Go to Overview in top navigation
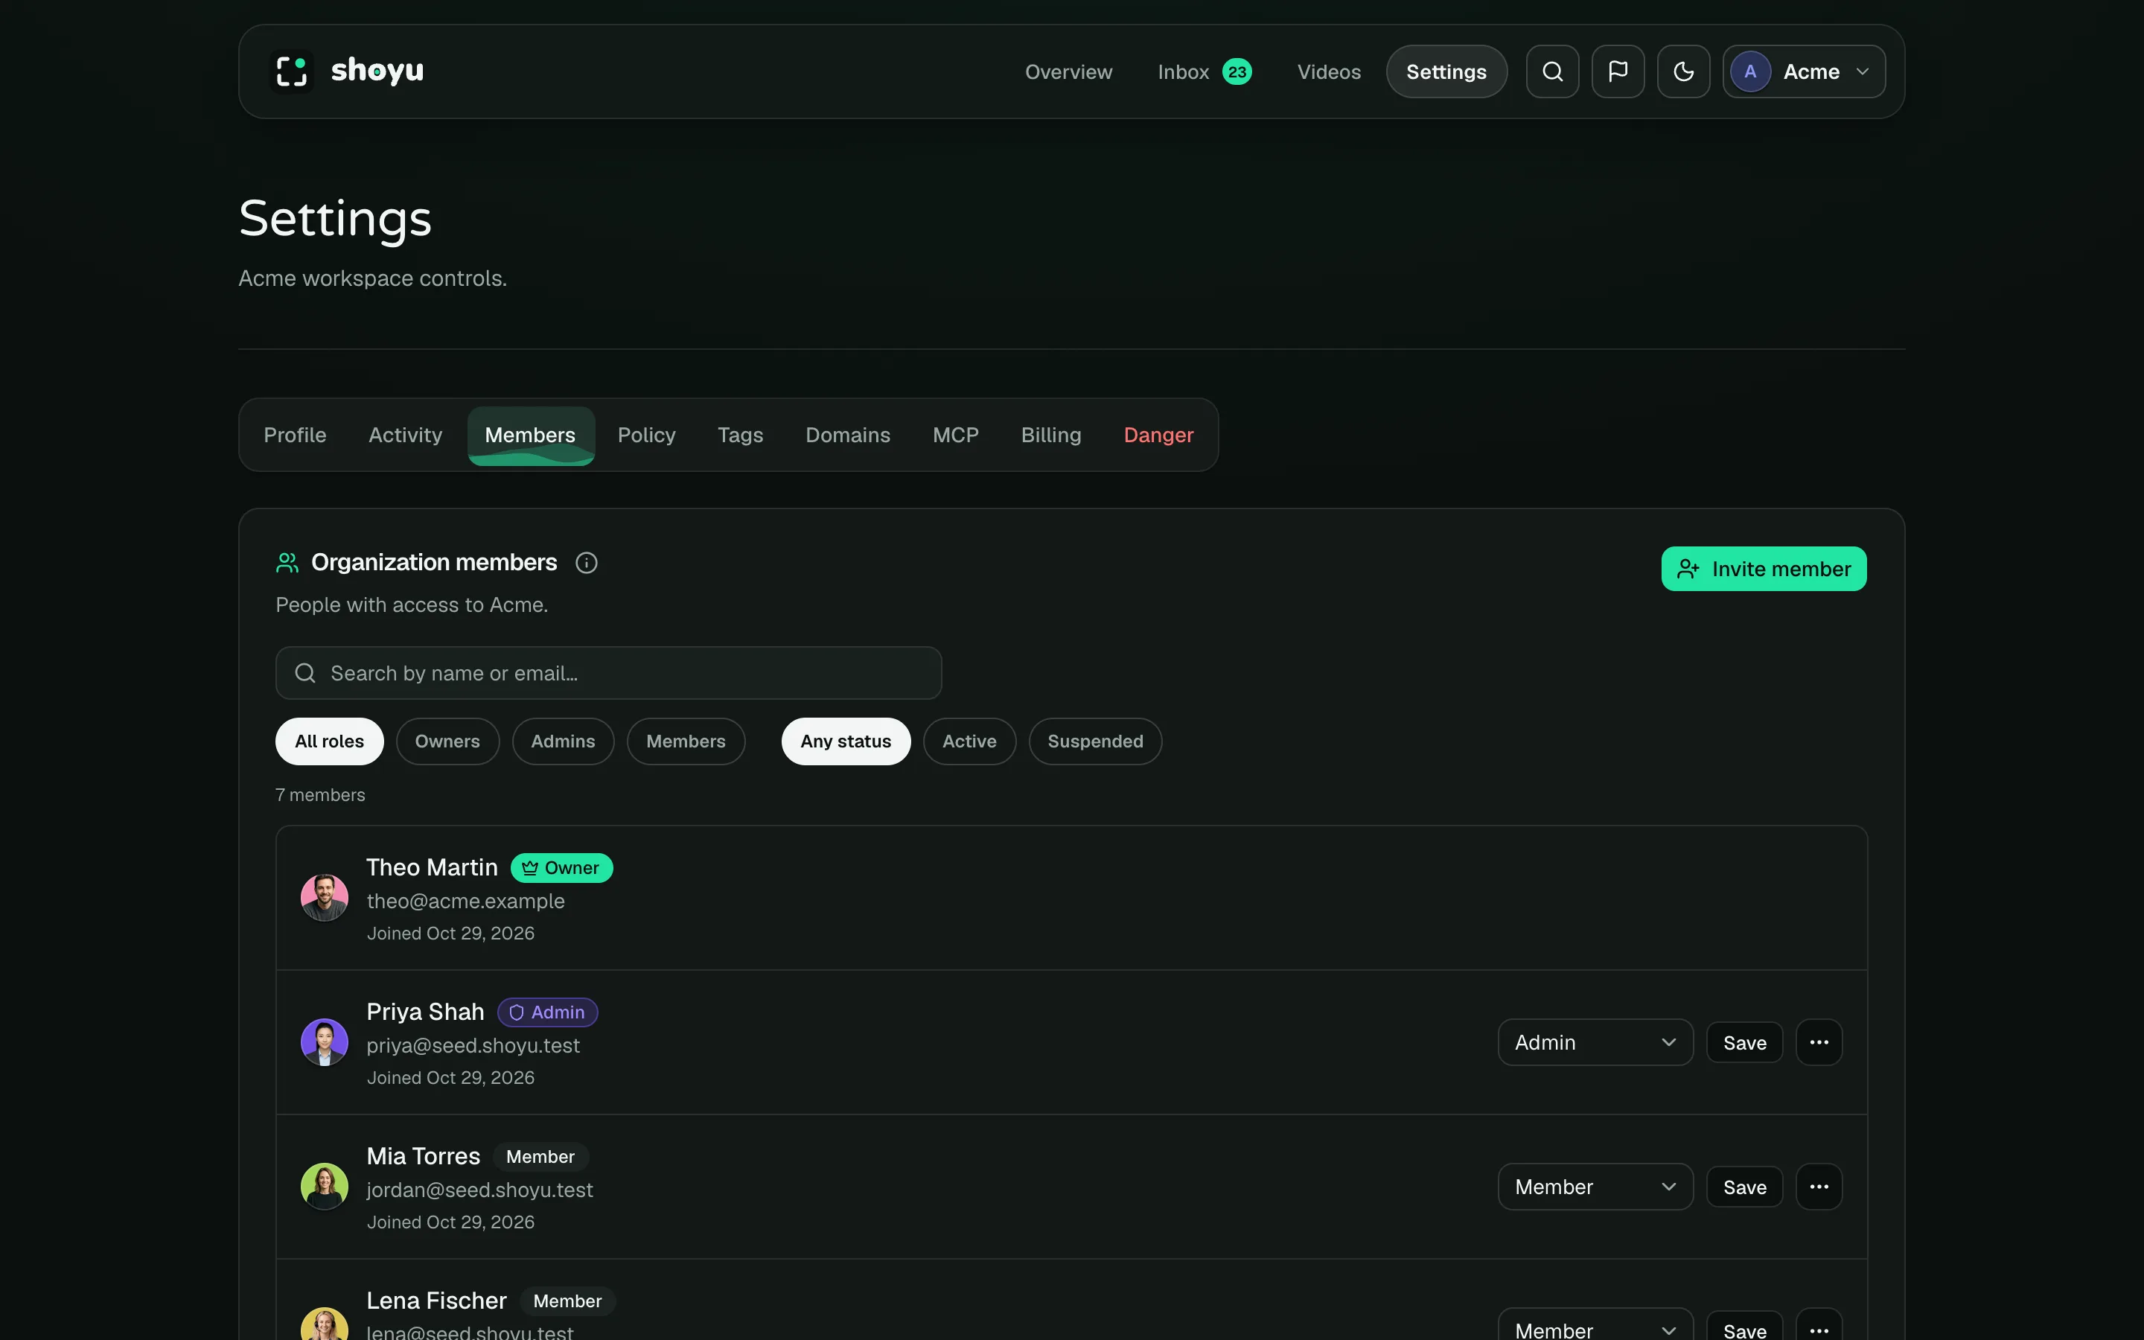 pos(1068,71)
